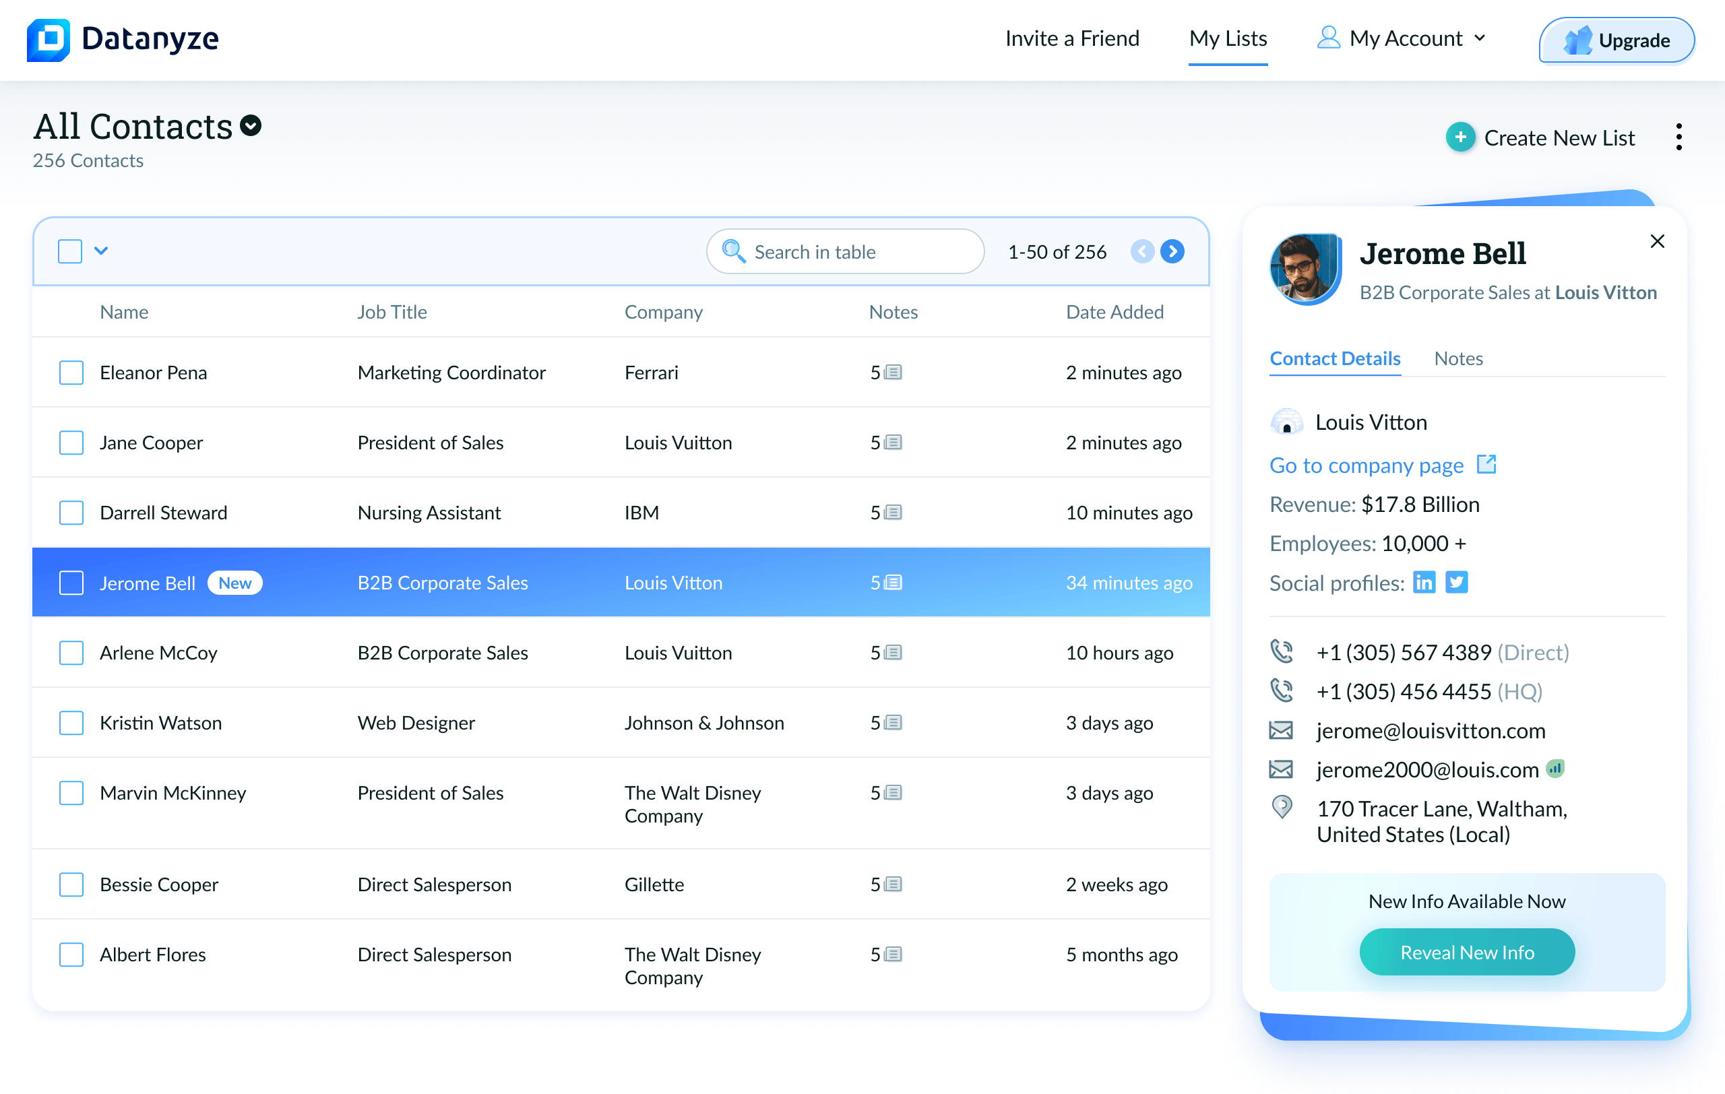
Task: Open notes icon in Jerome Bell row
Action: tap(893, 583)
